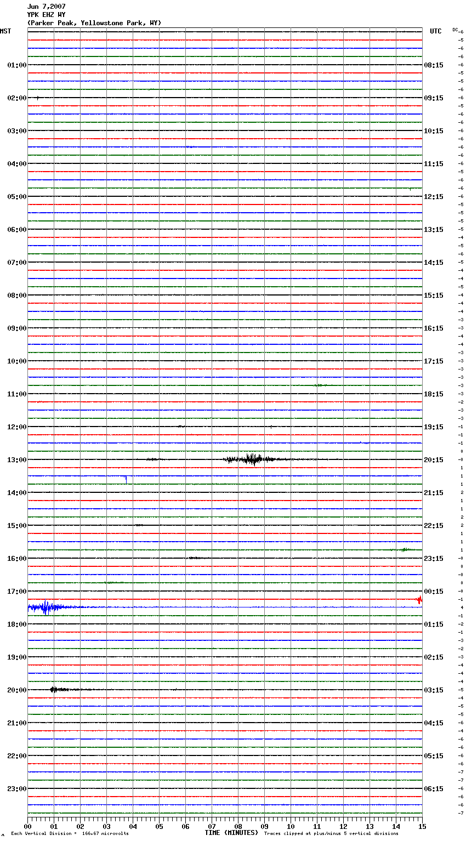This screenshot has width=466, height=841.
Task: Click the '05:00' MST hour label
Action: [x=17, y=197]
